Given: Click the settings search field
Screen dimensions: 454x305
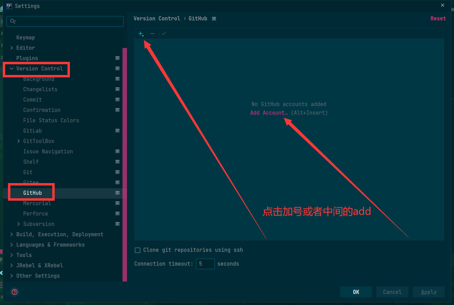Looking at the screenshot, I should tap(65, 21).
